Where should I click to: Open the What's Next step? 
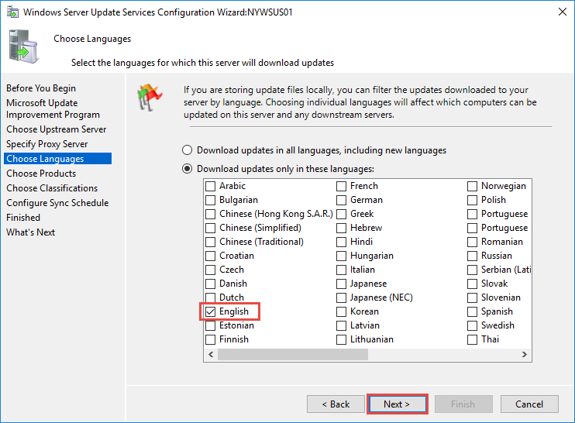coord(30,232)
